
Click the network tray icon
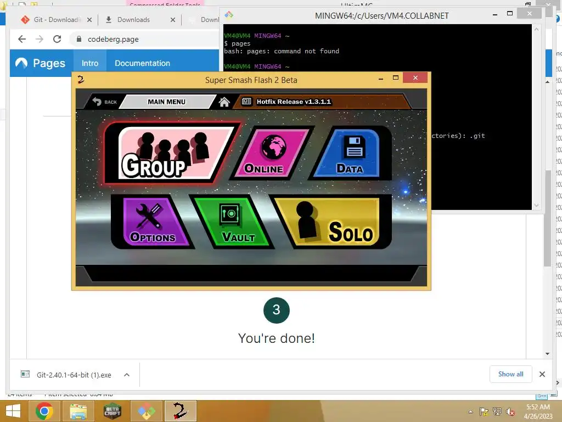[497, 412]
